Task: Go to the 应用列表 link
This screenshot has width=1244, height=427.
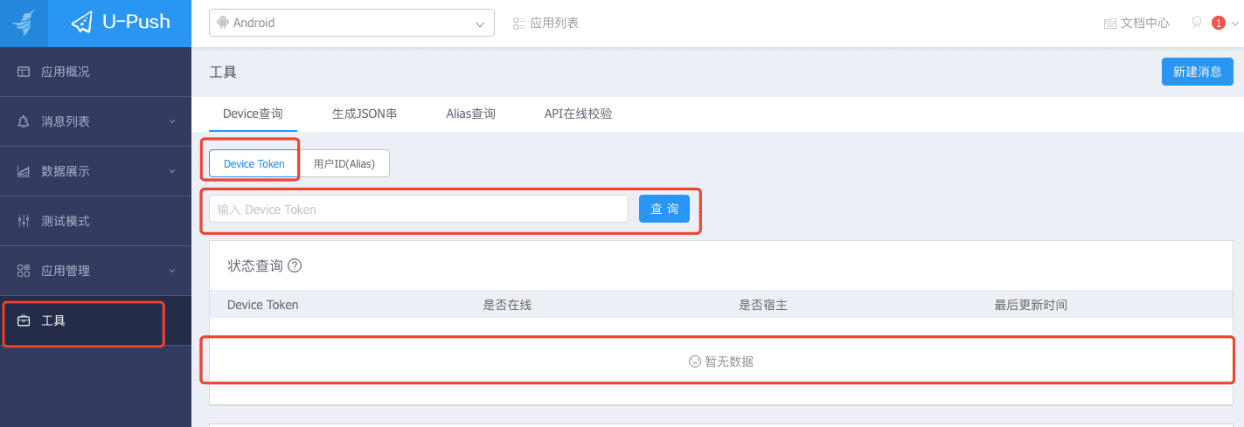Action: pyautogui.click(x=546, y=23)
